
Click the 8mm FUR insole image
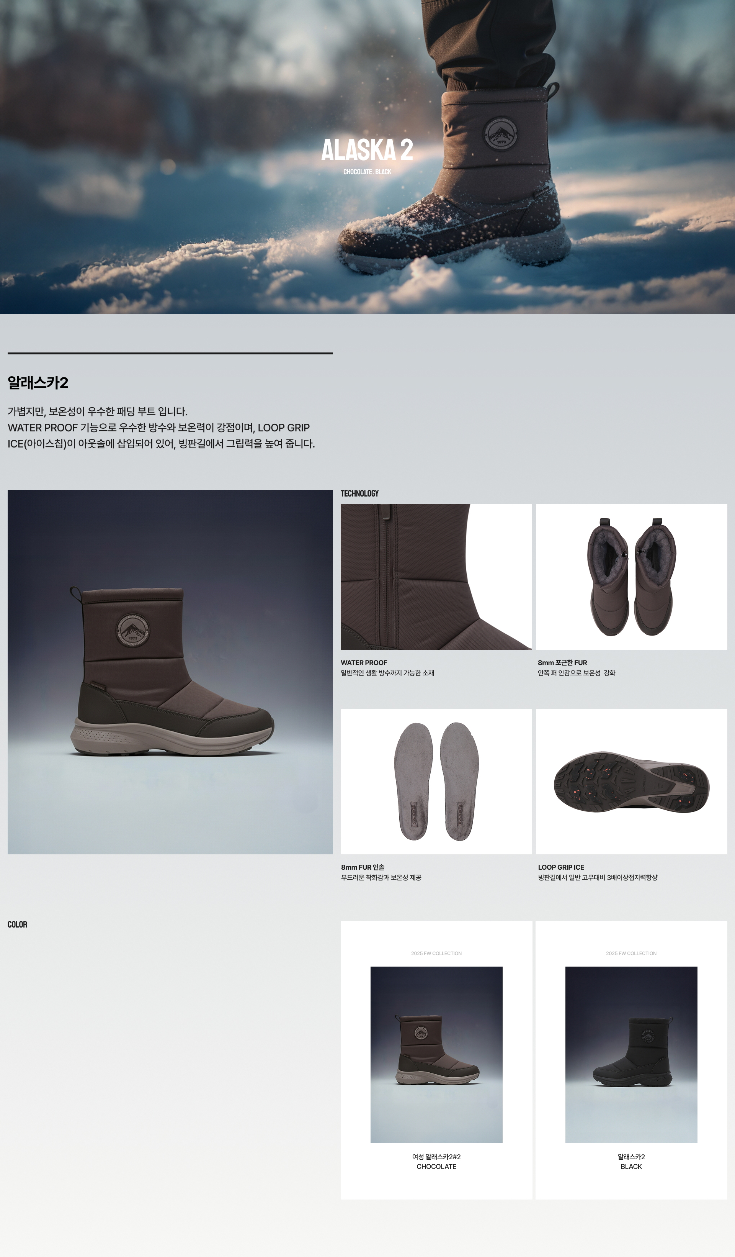[436, 781]
